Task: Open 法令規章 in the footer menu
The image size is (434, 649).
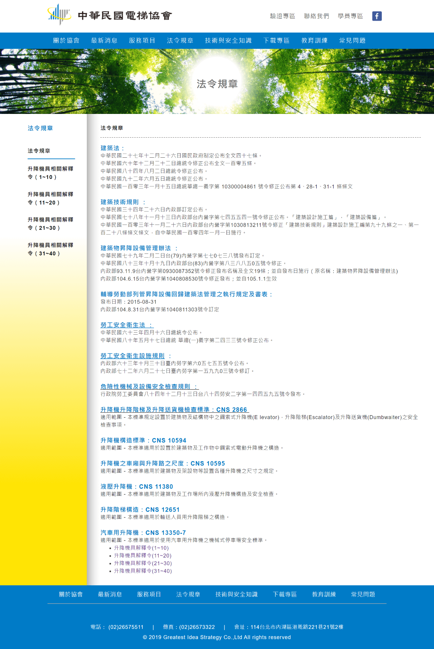Action: click(188, 594)
